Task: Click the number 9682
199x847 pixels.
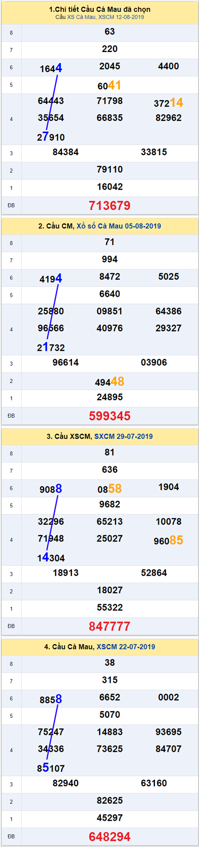Action: pos(109,504)
